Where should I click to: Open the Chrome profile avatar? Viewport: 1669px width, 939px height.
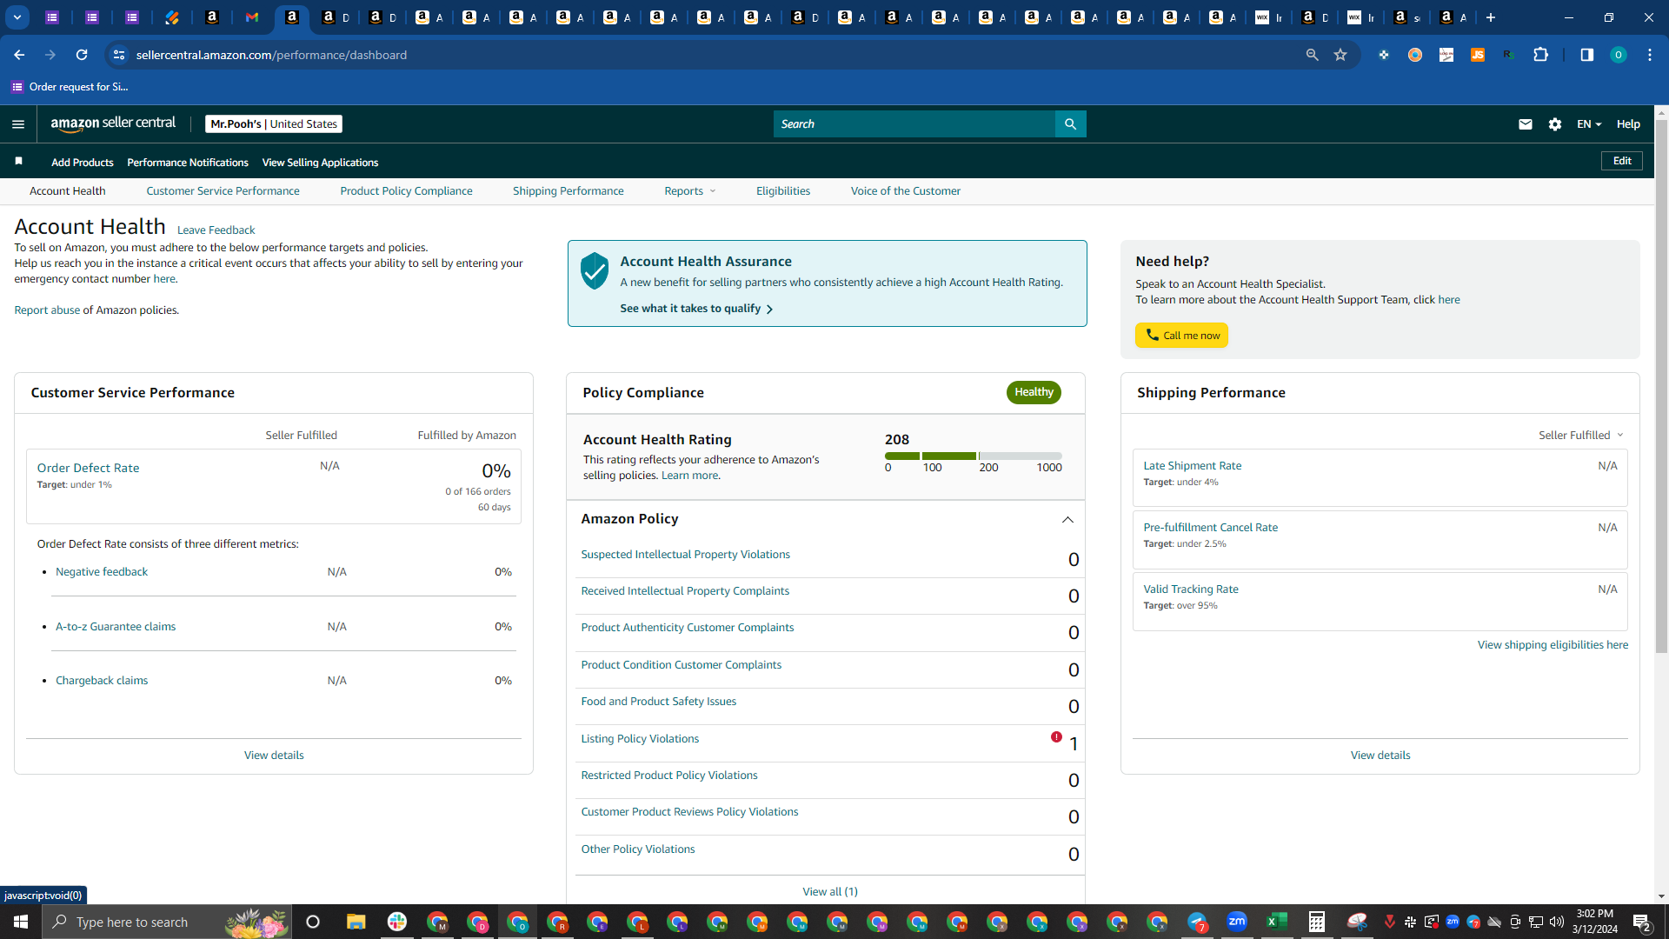pos(1619,55)
